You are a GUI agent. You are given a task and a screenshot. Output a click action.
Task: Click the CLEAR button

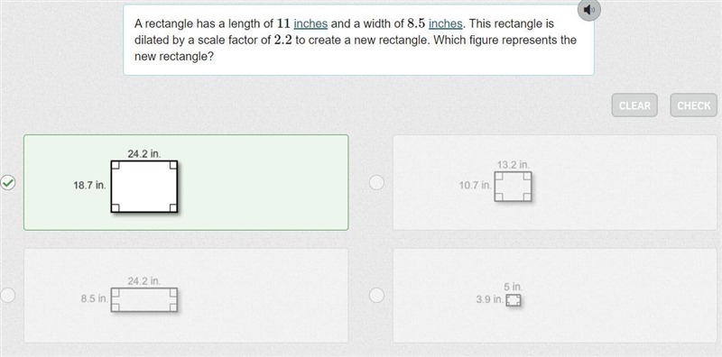click(x=634, y=105)
